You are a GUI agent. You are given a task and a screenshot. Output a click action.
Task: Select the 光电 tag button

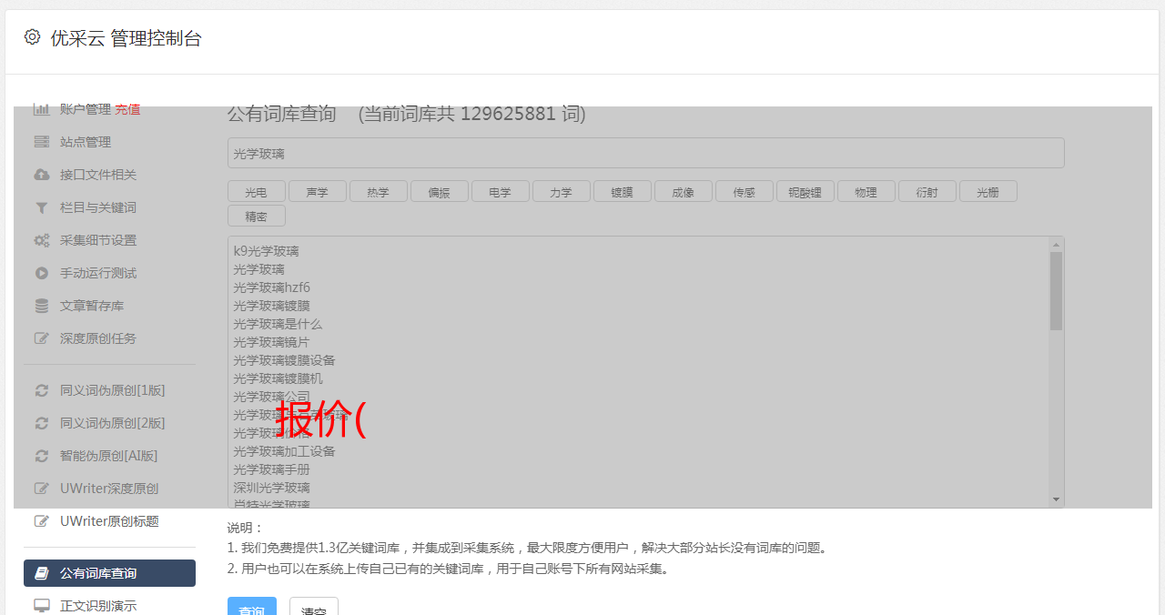256,192
